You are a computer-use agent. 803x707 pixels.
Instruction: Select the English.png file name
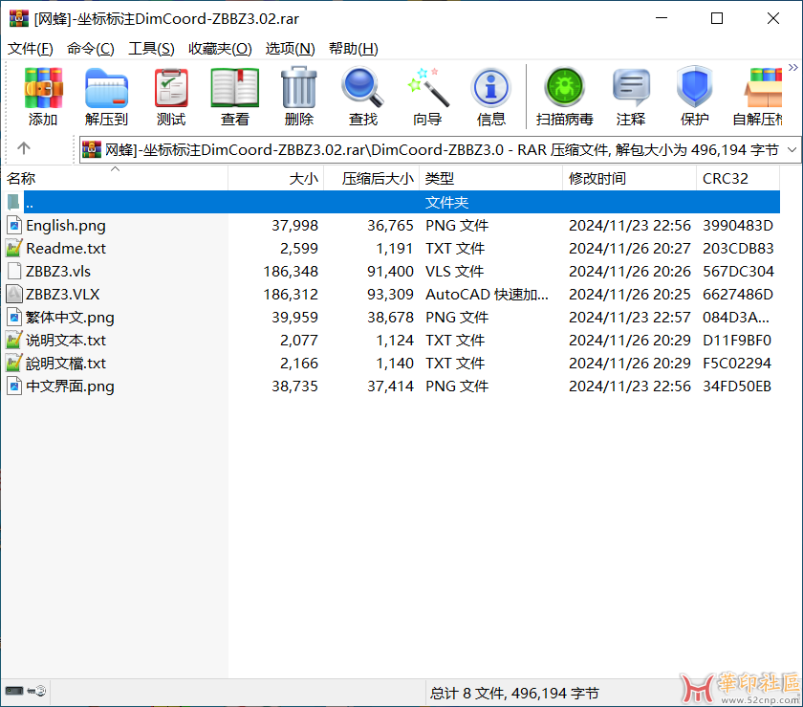pyautogui.click(x=66, y=225)
